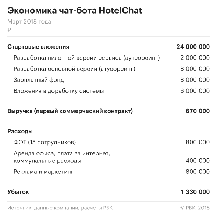Click the 6 000 000 amount
Screen dimensions: 217x215
[195, 91]
